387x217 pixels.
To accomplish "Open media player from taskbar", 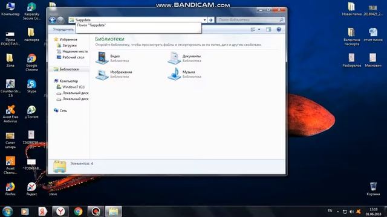I will coord(25,212).
